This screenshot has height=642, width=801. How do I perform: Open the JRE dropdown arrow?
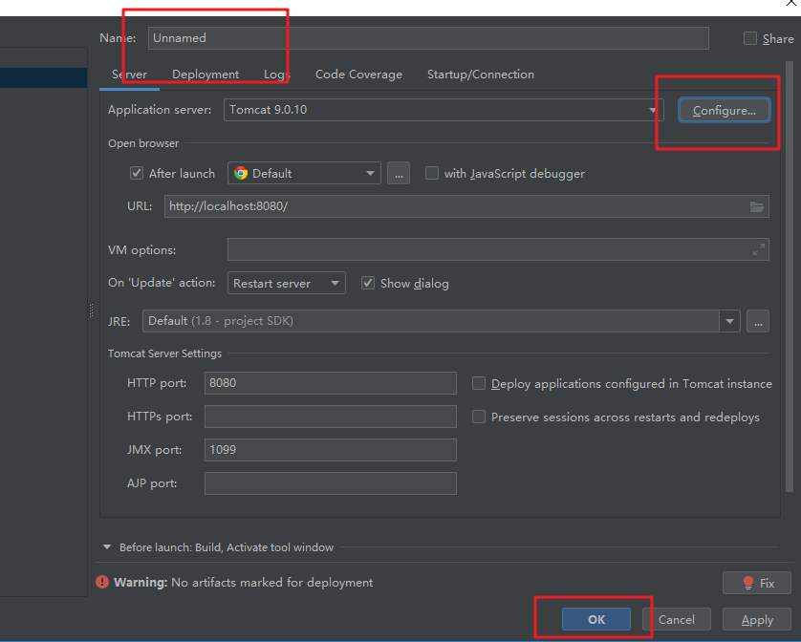(729, 321)
